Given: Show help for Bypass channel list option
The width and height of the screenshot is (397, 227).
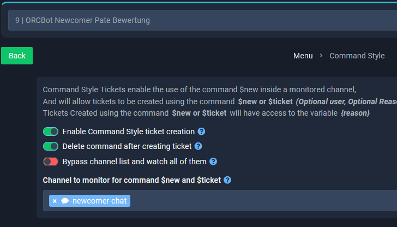Looking at the screenshot, I should 213,162.
